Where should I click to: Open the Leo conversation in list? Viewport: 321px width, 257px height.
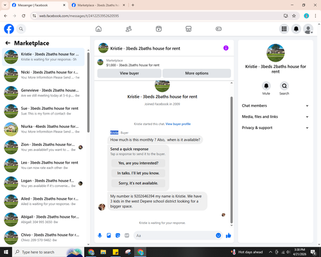(43, 165)
